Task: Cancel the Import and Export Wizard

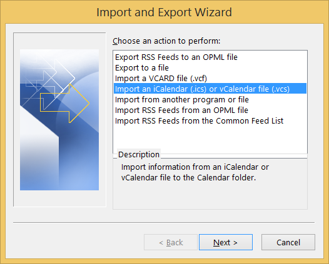Action: pos(288,242)
